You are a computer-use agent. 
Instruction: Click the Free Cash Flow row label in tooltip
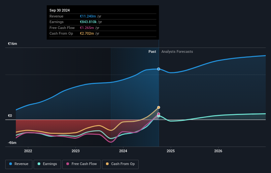(62, 28)
